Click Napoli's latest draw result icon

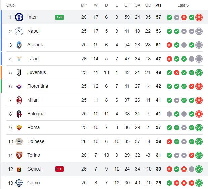click(x=199, y=31)
